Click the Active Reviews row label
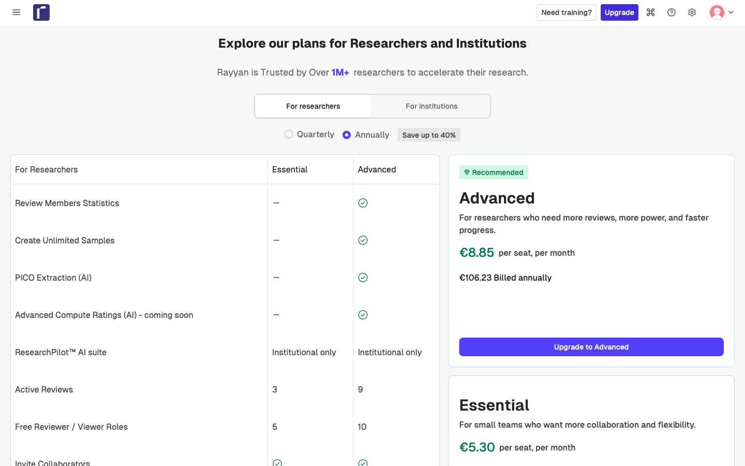This screenshot has width=745, height=466. [44, 389]
